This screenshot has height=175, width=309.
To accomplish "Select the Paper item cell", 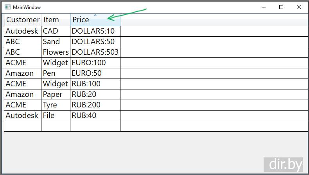I will click(56, 95).
